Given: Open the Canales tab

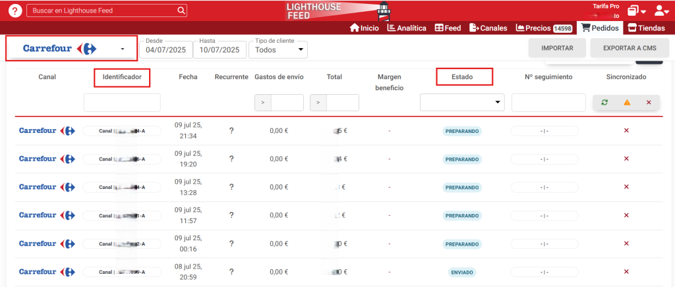Looking at the screenshot, I should click(488, 28).
